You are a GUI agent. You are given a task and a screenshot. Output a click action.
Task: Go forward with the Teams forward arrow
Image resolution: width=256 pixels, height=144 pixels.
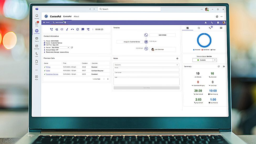94,9
